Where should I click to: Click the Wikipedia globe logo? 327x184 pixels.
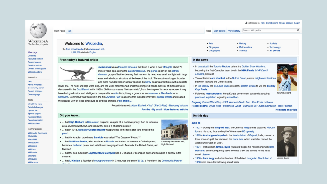(x=38, y=31)
